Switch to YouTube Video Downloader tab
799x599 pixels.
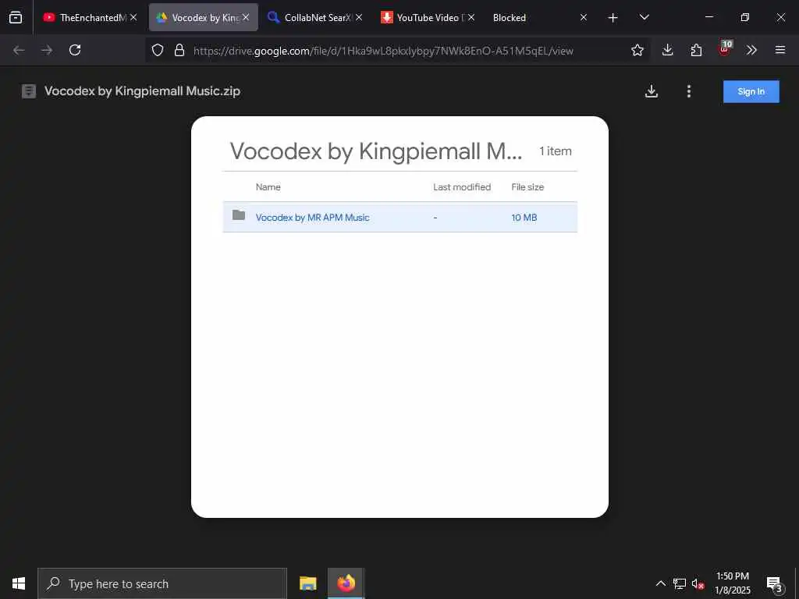click(428, 17)
